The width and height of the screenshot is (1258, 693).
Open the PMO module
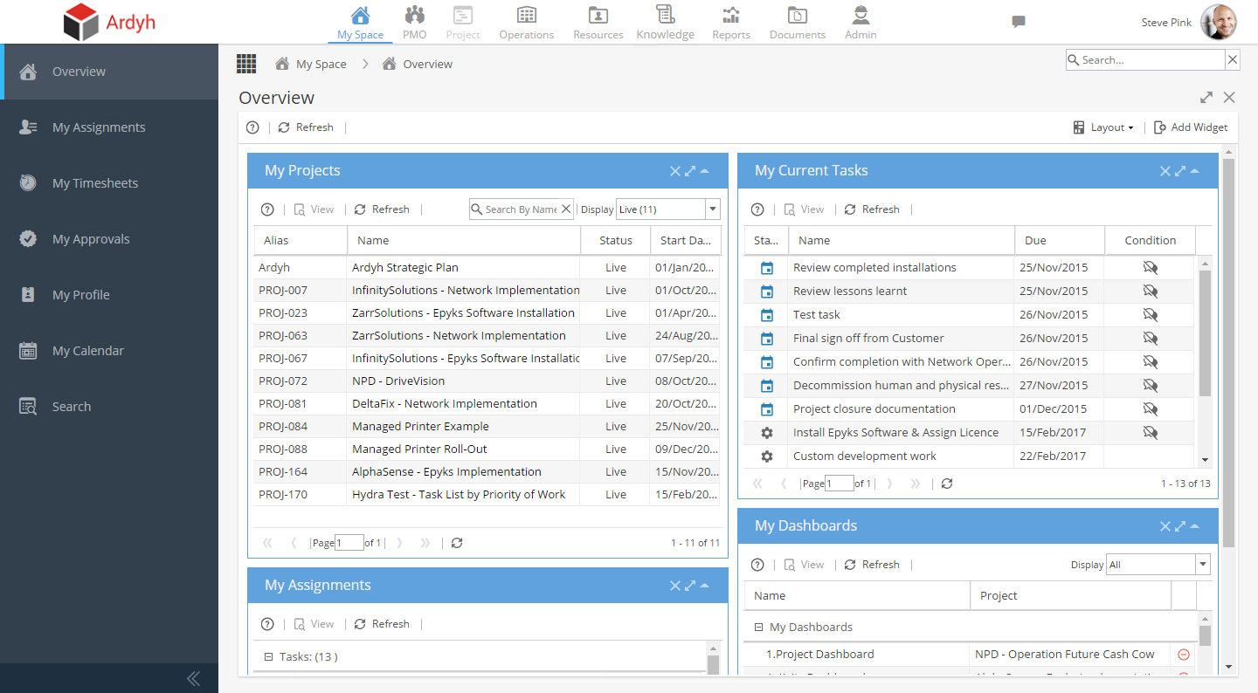click(x=414, y=22)
